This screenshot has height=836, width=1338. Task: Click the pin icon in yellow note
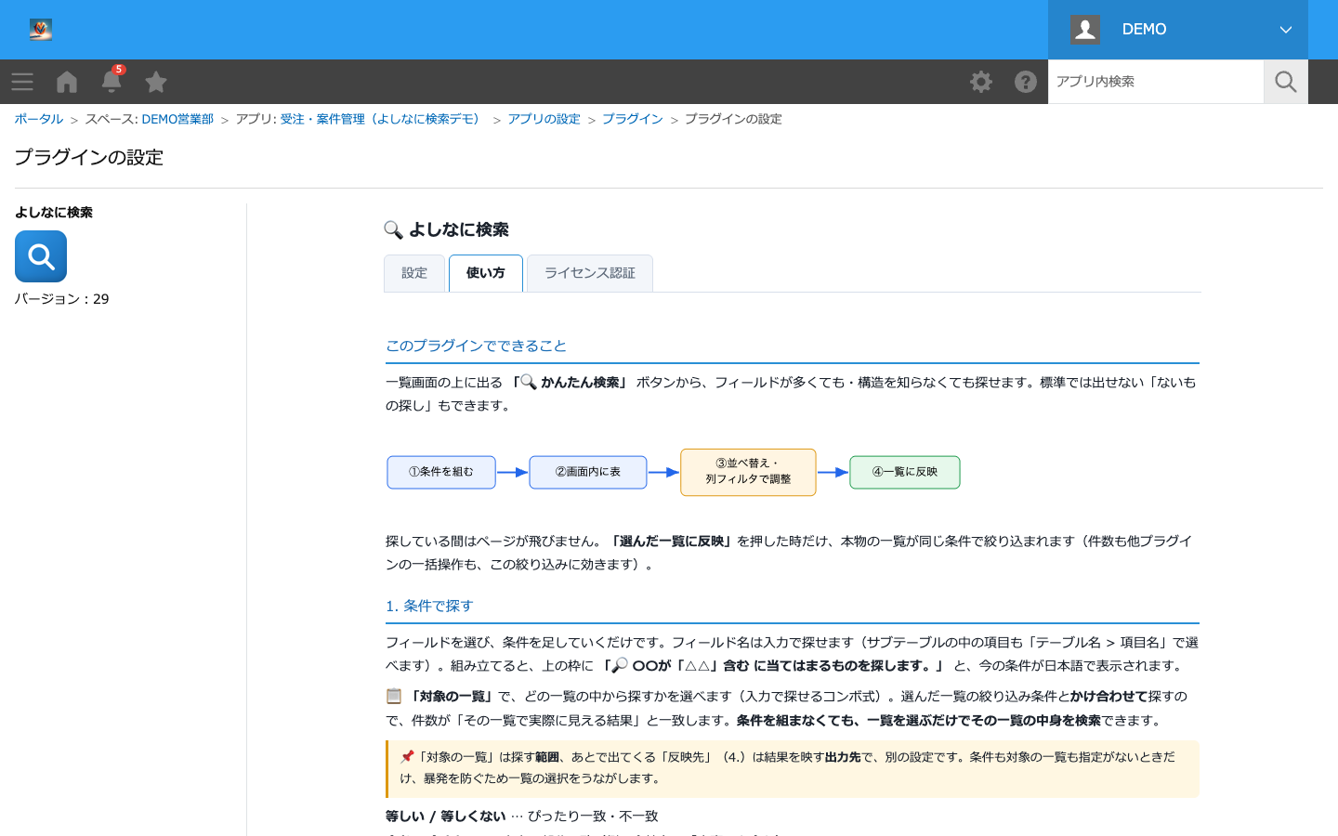tap(407, 757)
